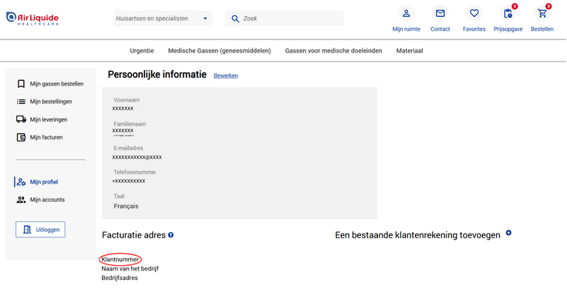Open the Materiaal menu

(410, 51)
